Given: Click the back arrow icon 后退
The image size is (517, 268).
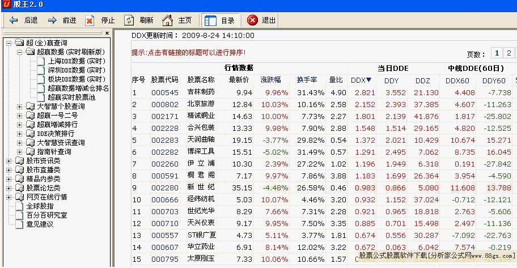Looking at the screenshot, I should point(14,20).
